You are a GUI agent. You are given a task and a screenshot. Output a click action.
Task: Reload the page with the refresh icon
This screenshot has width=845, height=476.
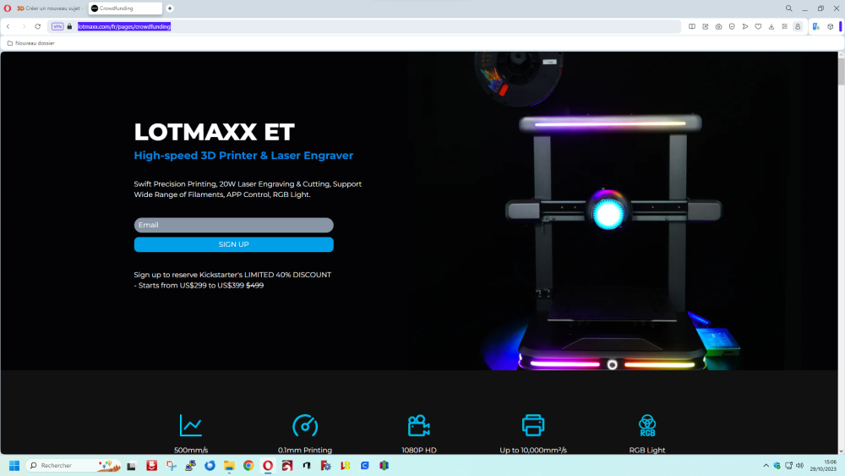pyautogui.click(x=38, y=26)
